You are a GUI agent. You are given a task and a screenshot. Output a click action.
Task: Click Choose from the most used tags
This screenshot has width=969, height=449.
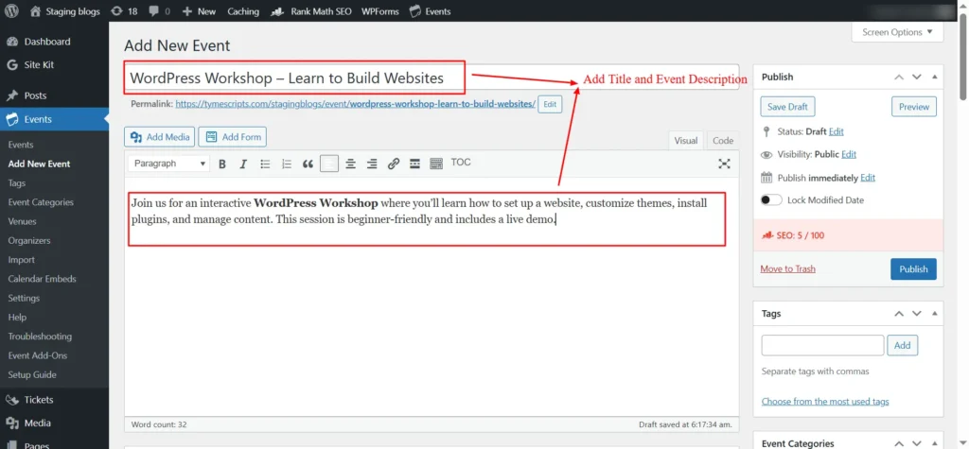825,402
